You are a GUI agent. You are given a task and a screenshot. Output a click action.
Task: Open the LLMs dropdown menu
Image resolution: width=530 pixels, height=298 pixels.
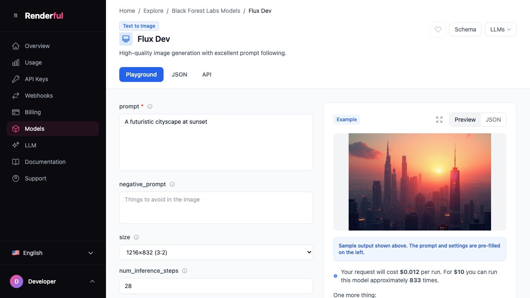tap(500, 29)
